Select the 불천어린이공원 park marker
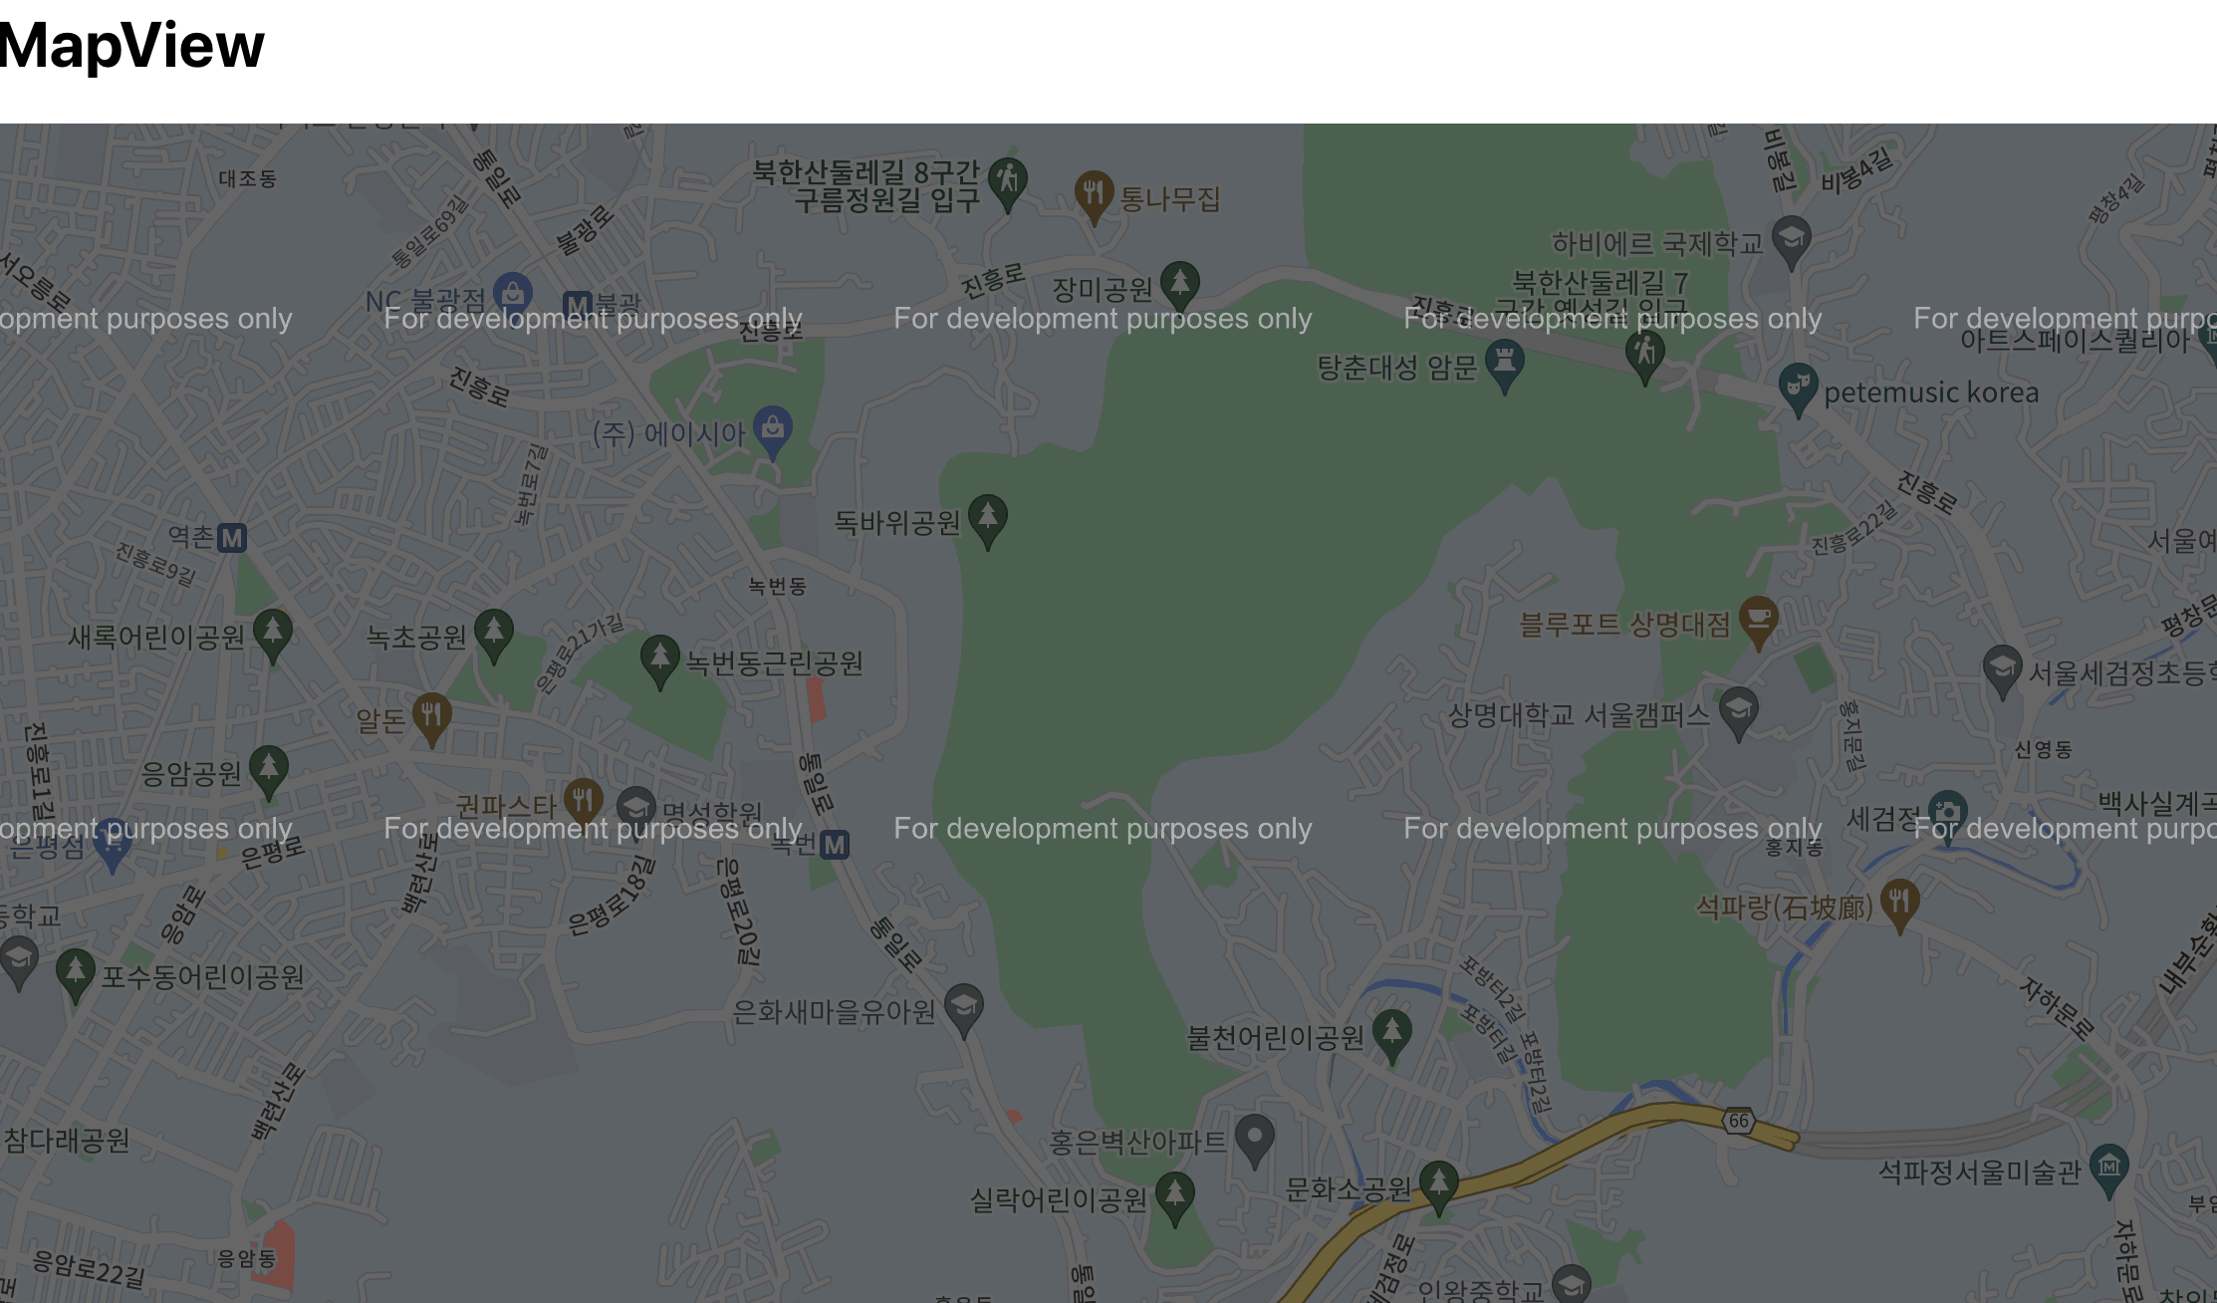The height and width of the screenshot is (1303, 2217). 1392,1032
